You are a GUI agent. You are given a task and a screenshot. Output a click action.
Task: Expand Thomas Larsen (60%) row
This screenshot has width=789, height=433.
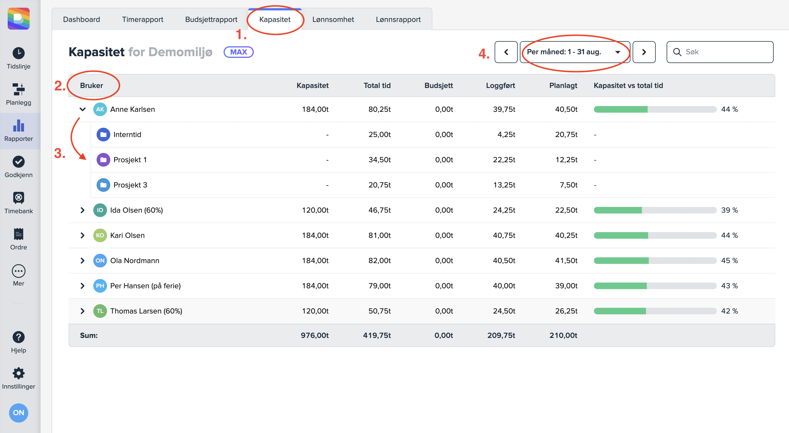pyautogui.click(x=82, y=311)
